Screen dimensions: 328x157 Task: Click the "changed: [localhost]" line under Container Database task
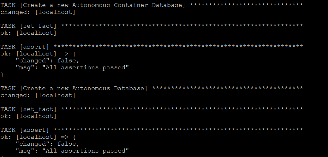(x=38, y=12)
